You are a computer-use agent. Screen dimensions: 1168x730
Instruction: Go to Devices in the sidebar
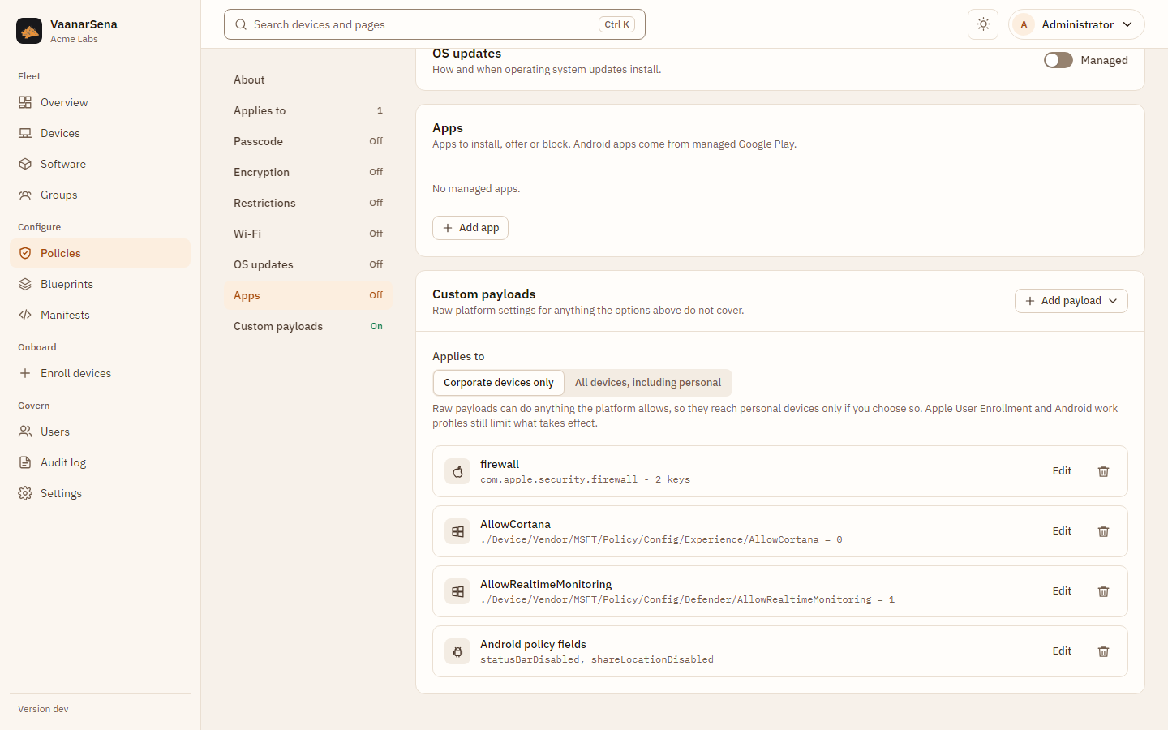coord(100,133)
